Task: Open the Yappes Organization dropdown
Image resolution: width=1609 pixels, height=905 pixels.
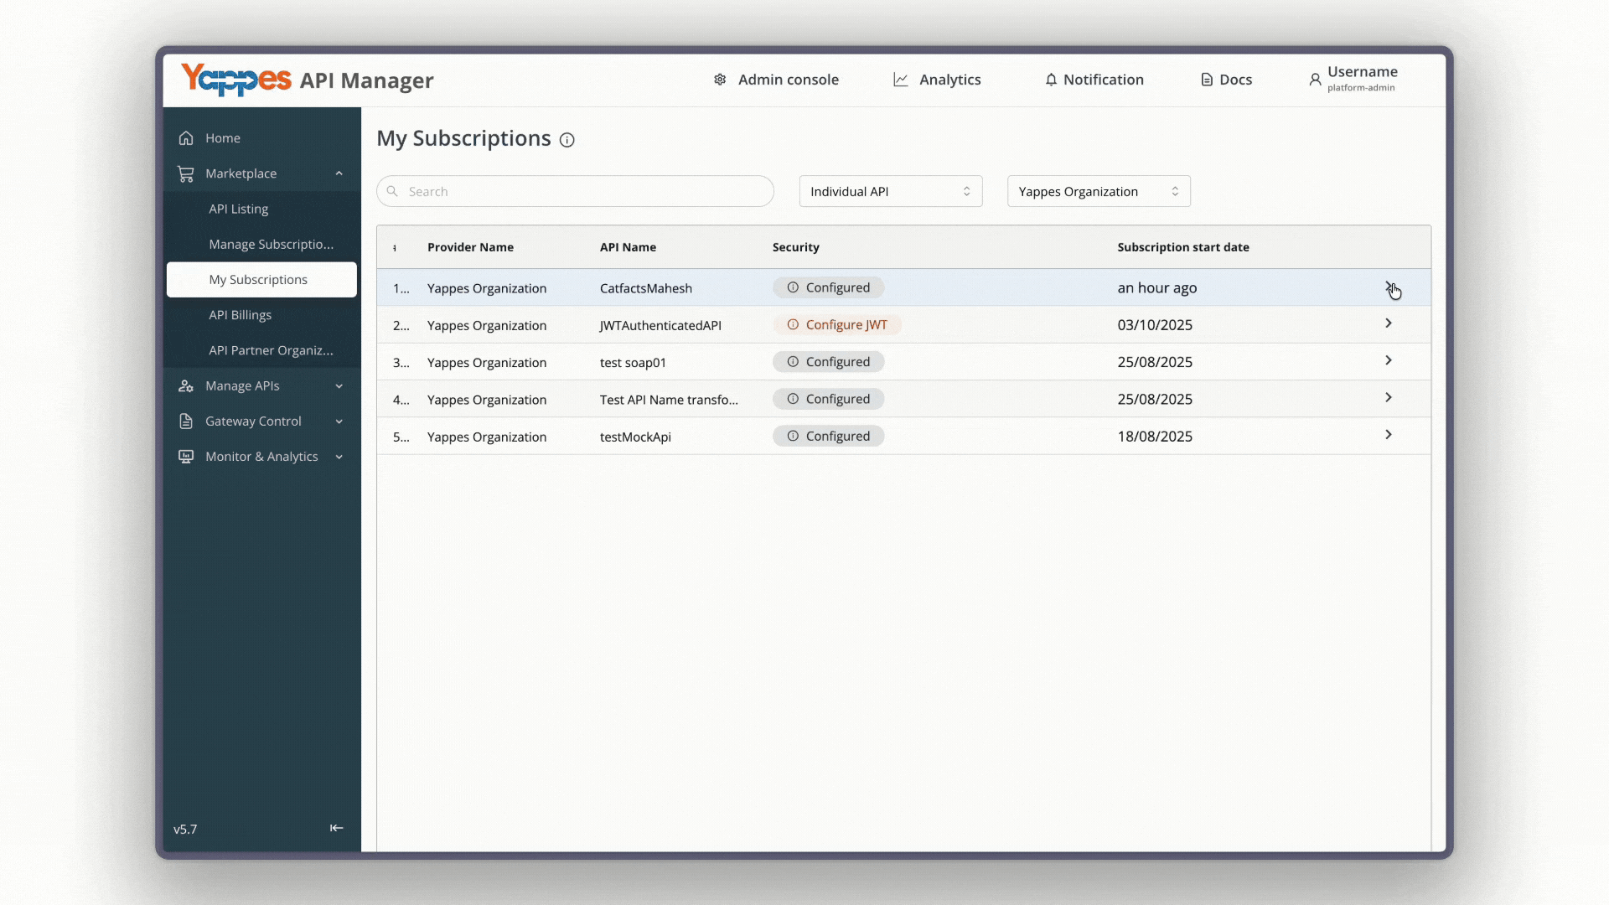Action: (1099, 191)
